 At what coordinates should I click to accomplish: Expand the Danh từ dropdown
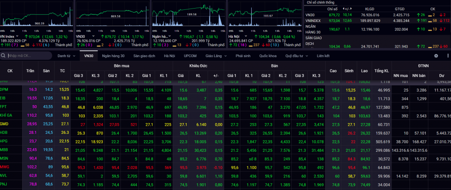tap(67, 56)
